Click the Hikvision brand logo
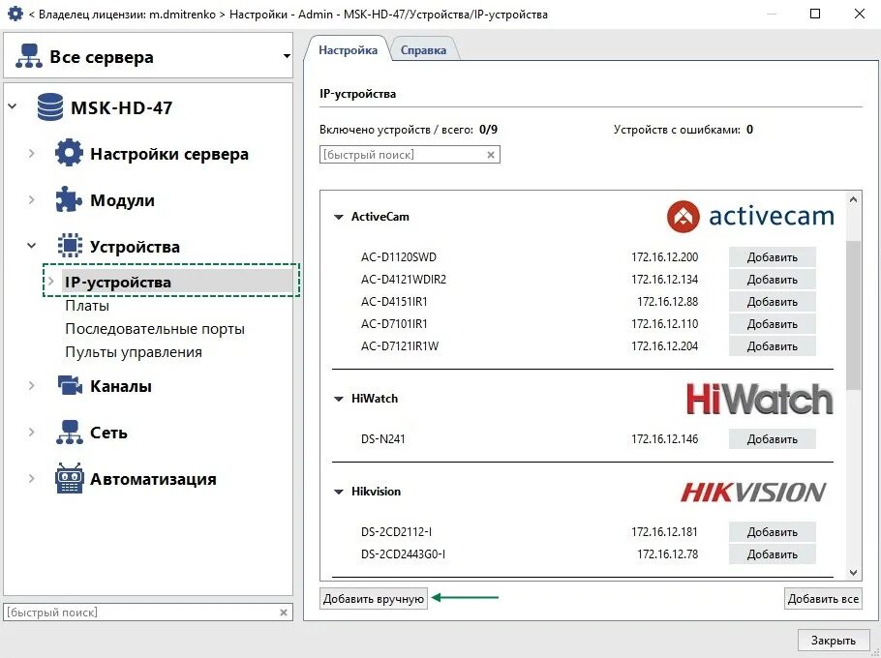Image resolution: width=881 pixels, height=658 pixels. (753, 492)
